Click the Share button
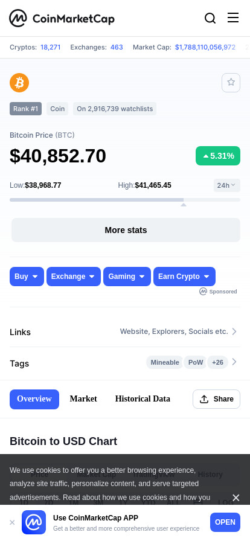This screenshot has height=541, width=250. [217, 399]
